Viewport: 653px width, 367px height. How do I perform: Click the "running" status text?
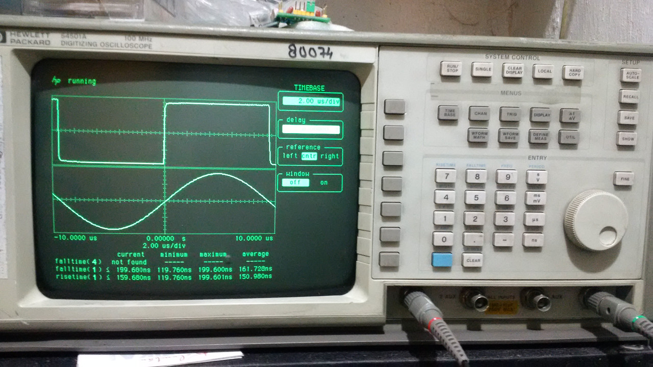(82, 81)
